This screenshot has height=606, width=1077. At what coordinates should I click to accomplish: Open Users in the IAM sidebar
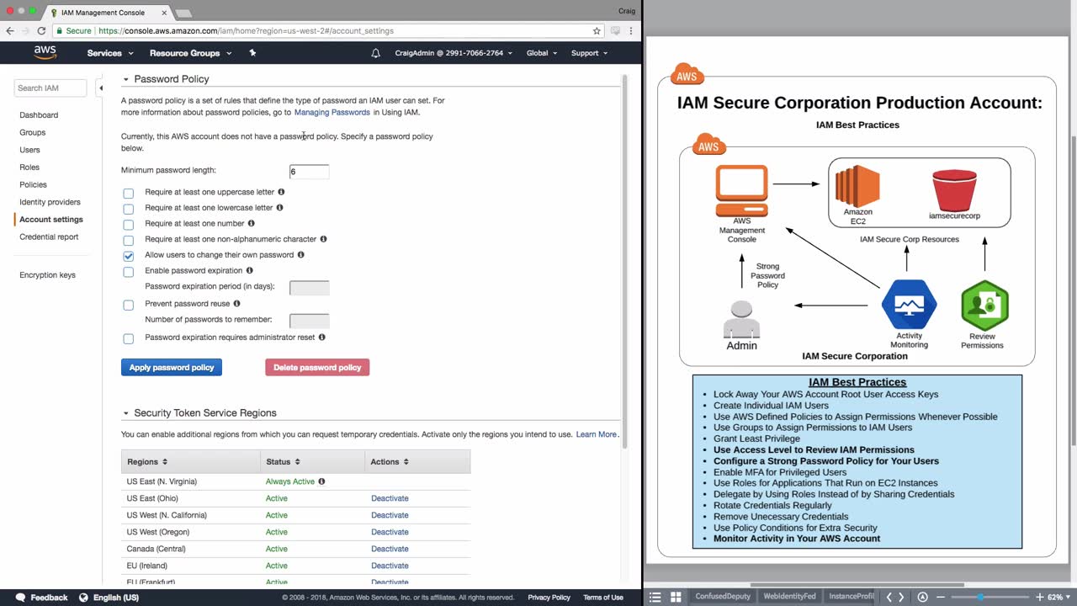29,150
